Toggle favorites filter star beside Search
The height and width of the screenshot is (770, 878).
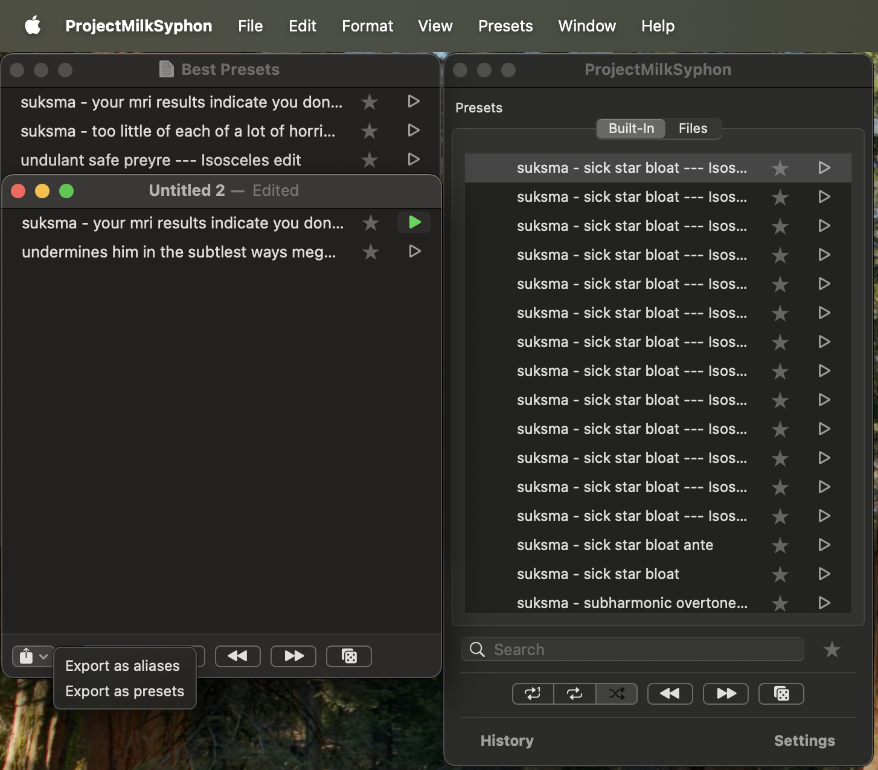(x=832, y=650)
